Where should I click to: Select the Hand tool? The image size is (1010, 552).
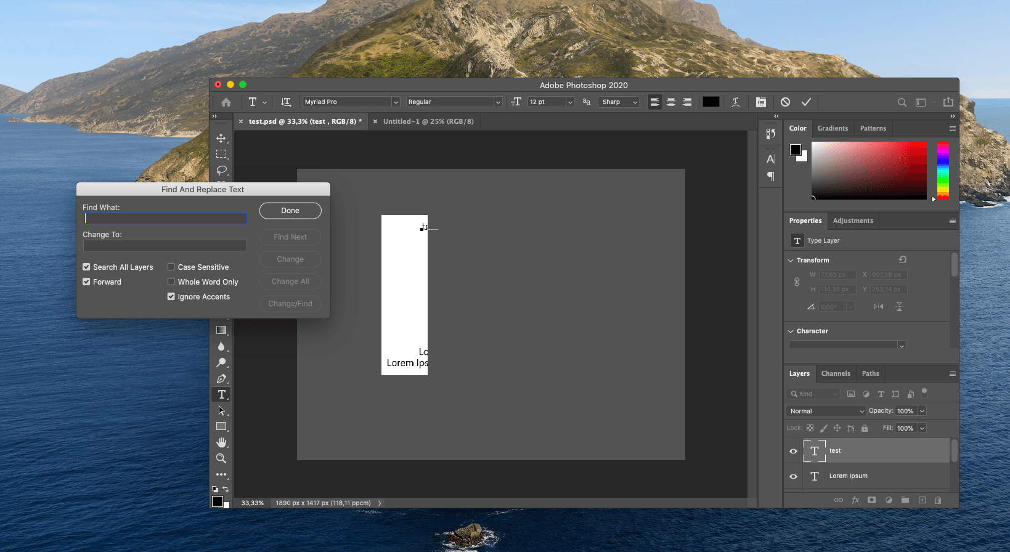click(x=221, y=442)
